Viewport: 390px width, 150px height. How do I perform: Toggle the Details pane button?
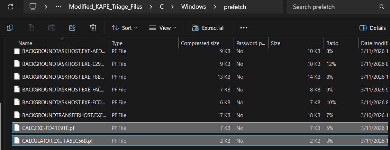pyautogui.click(x=373, y=28)
